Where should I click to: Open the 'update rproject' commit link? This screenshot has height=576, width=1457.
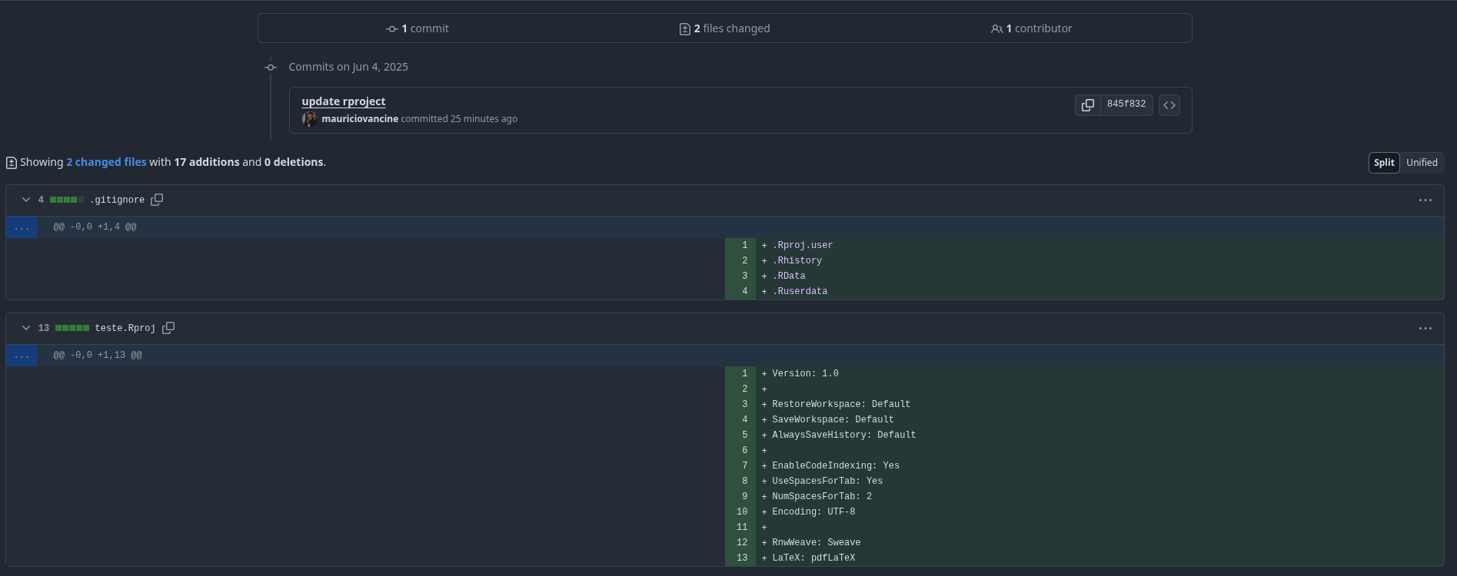tap(343, 101)
